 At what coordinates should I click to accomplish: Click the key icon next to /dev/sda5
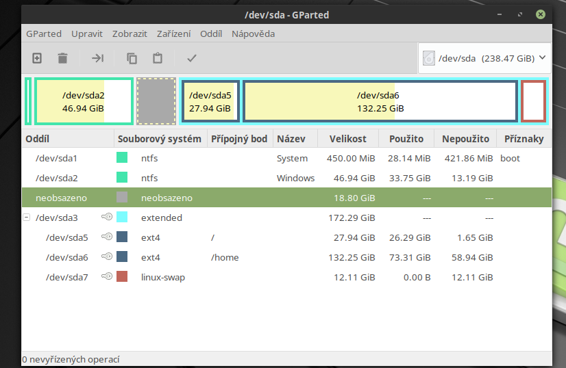click(x=107, y=237)
